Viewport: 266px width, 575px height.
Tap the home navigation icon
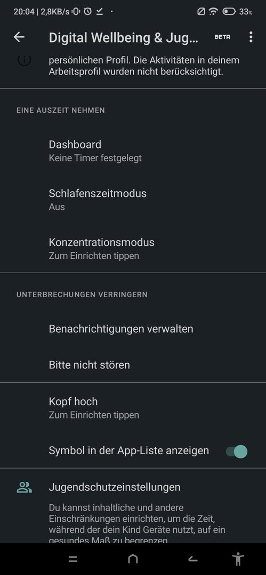click(x=133, y=559)
